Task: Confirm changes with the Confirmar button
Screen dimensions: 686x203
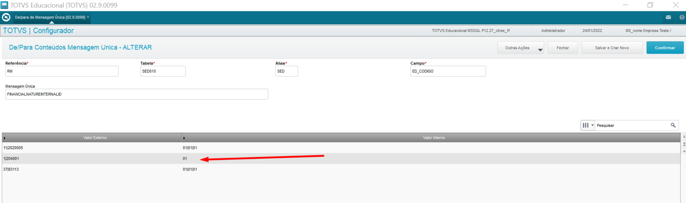Action: [x=665, y=48]
